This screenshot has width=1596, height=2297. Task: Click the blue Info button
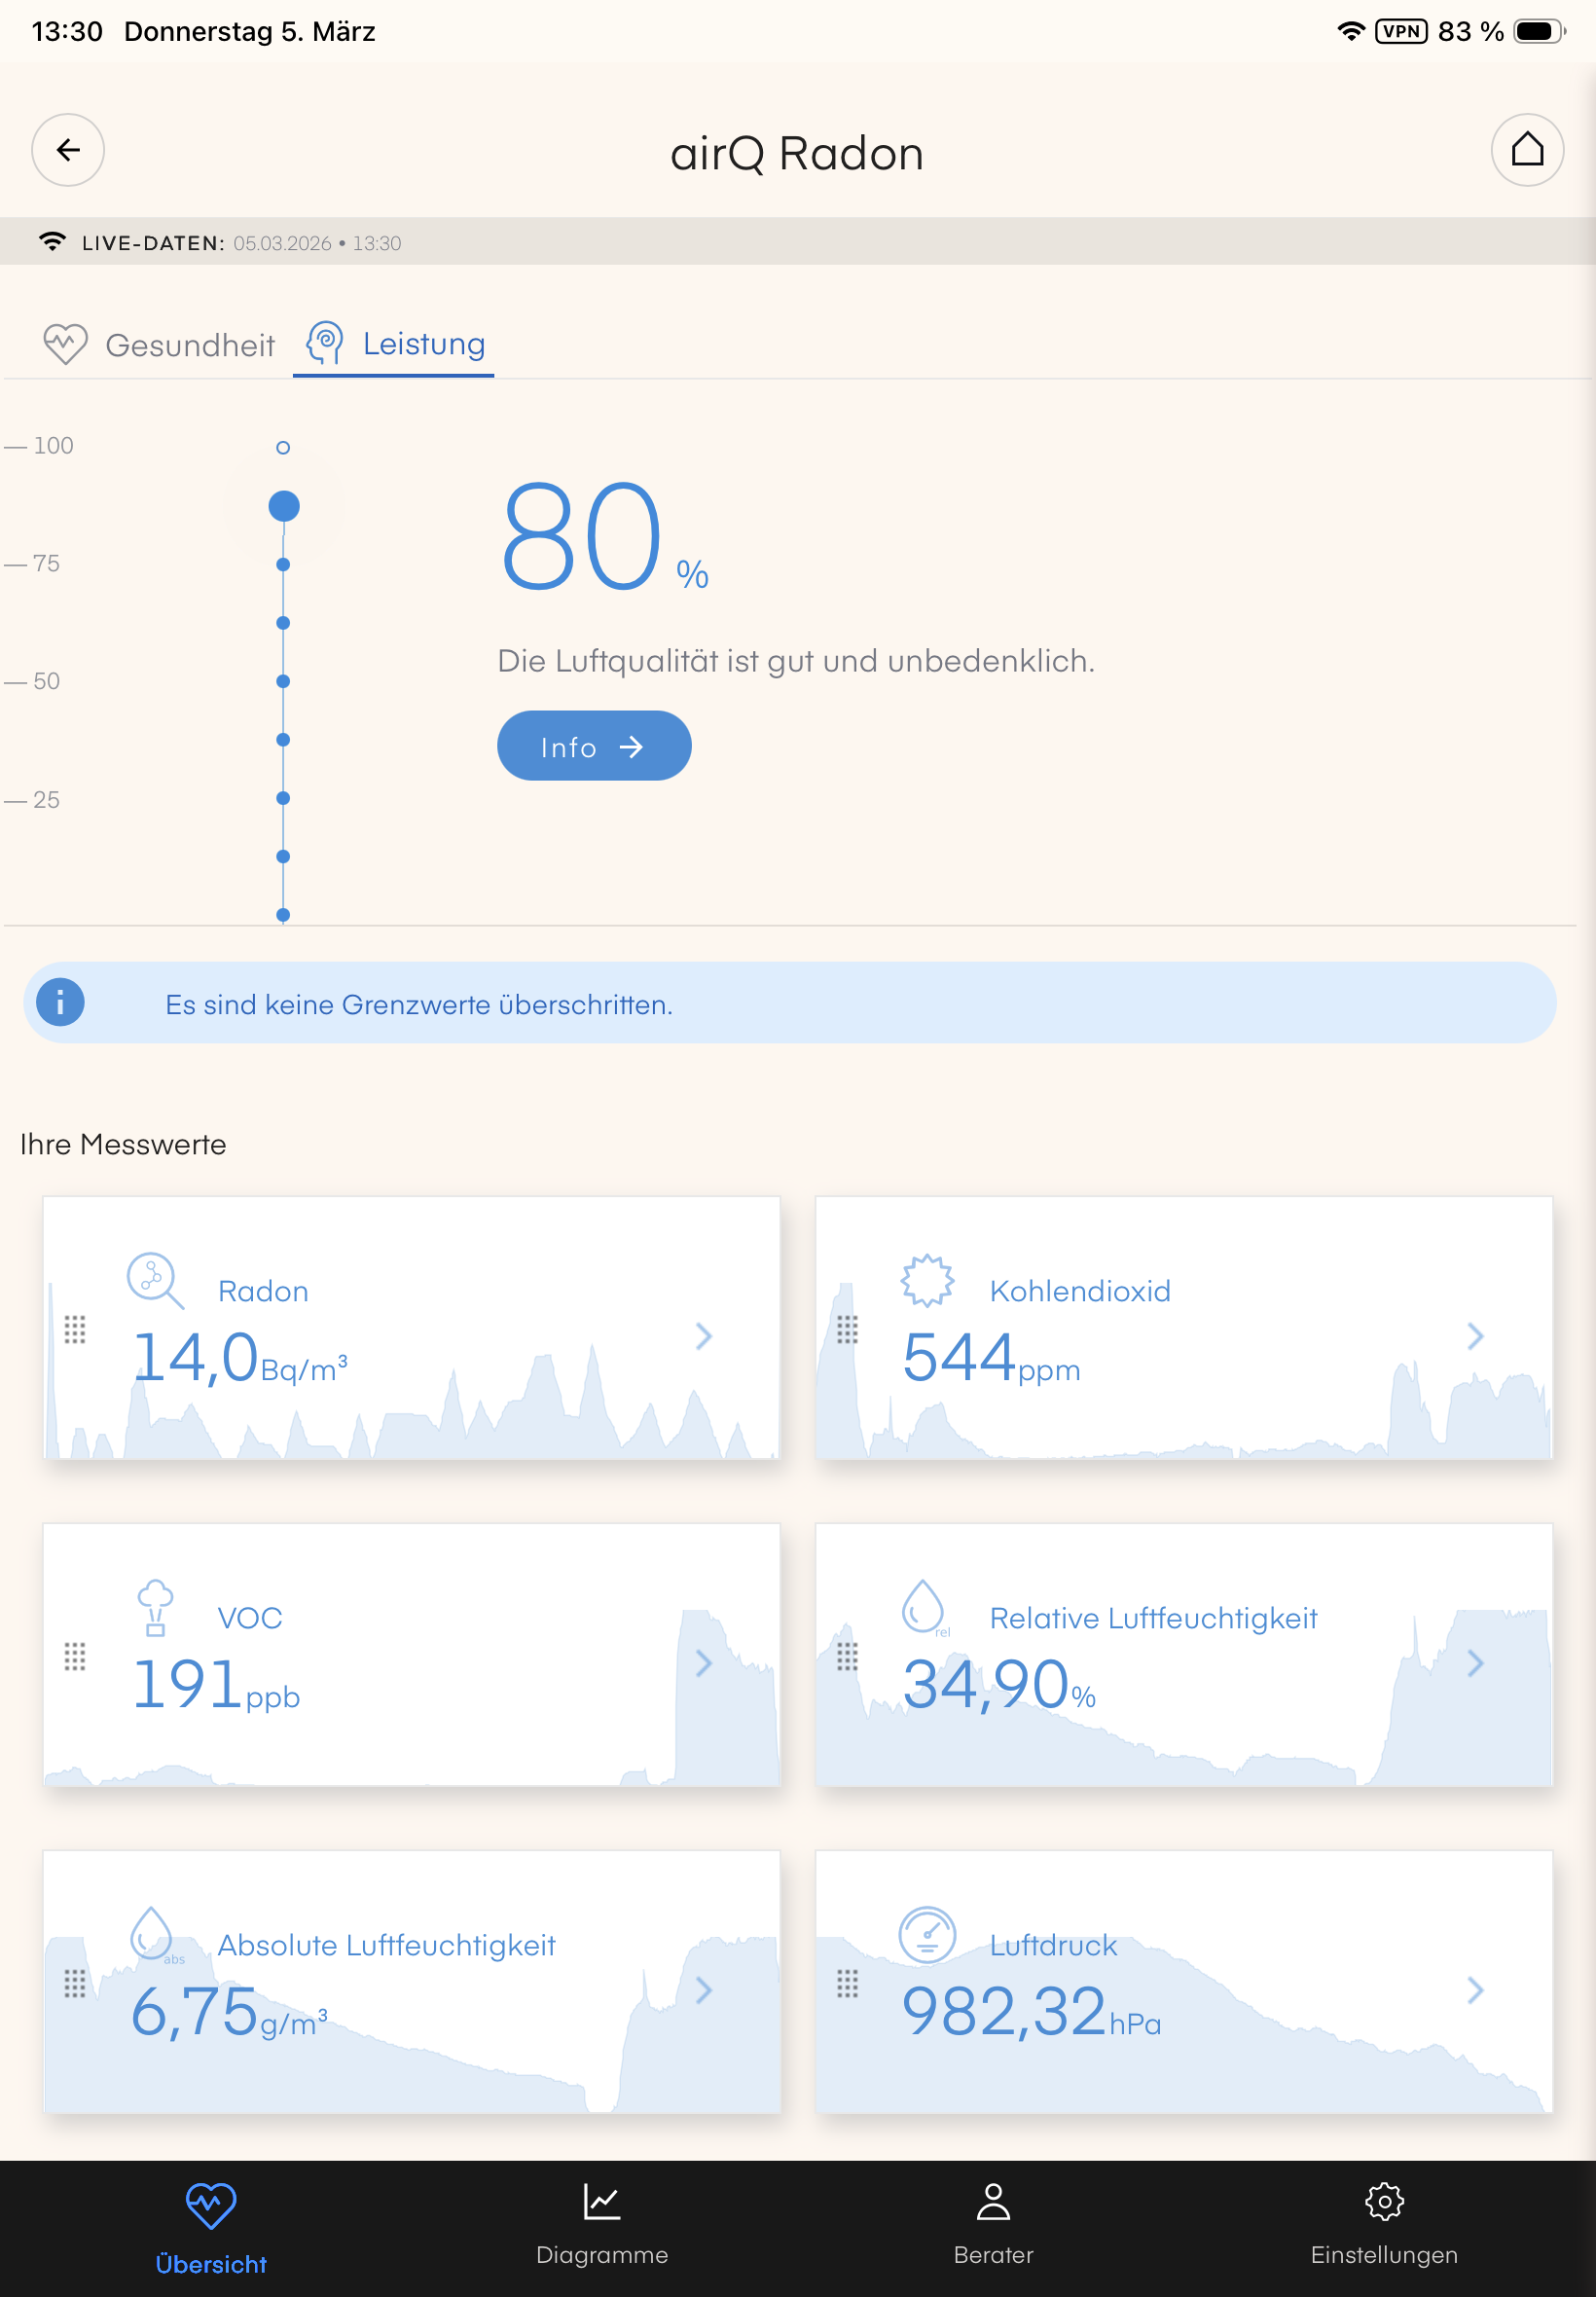pos(594,746)
